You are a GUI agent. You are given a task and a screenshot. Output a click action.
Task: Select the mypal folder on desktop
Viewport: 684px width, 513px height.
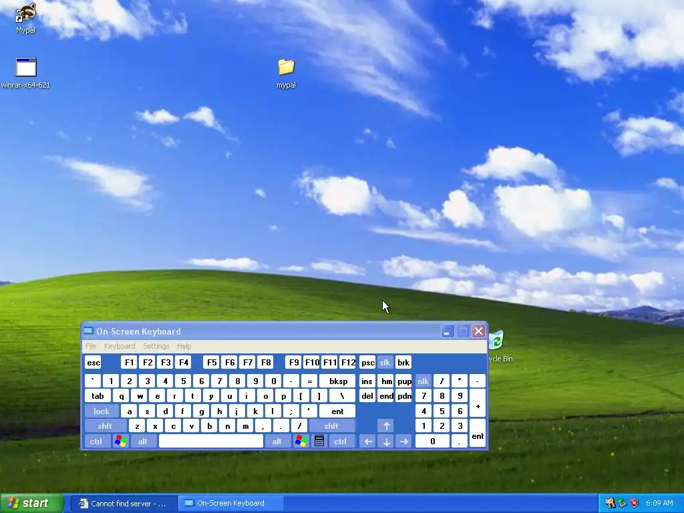coord(286,73)
